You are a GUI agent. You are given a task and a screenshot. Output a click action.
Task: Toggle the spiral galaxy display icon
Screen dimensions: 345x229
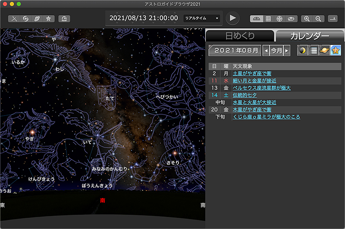[25, 19]
